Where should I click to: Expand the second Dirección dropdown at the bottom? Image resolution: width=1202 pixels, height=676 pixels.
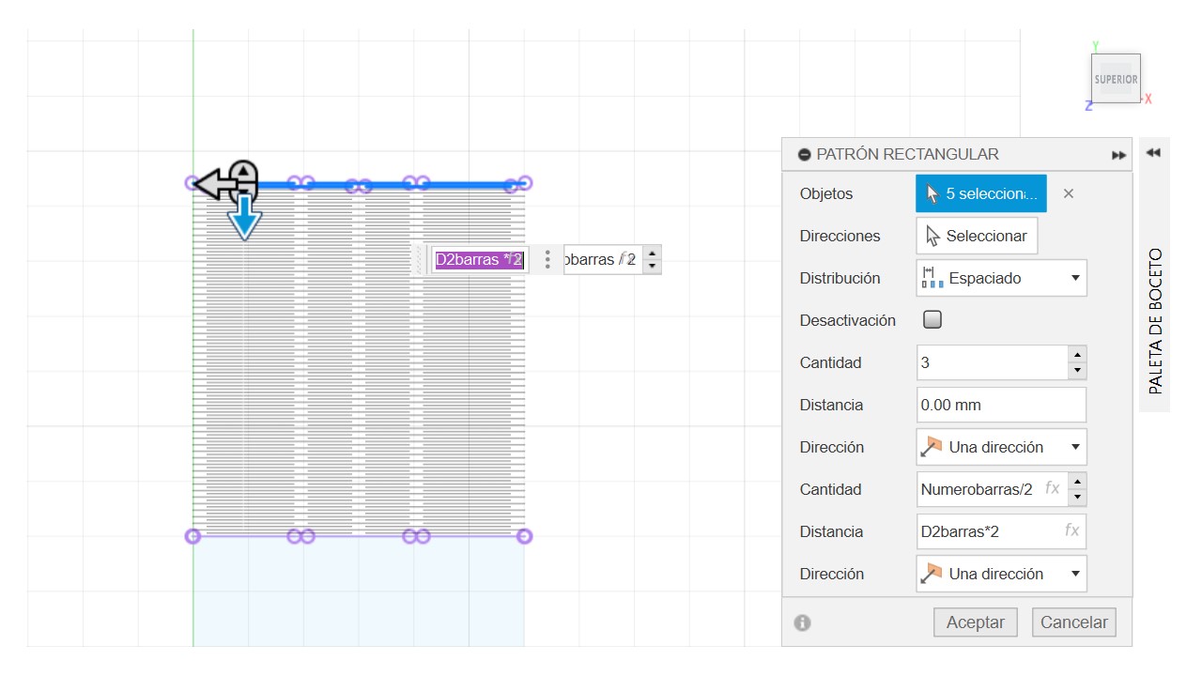pos(1001,574)
